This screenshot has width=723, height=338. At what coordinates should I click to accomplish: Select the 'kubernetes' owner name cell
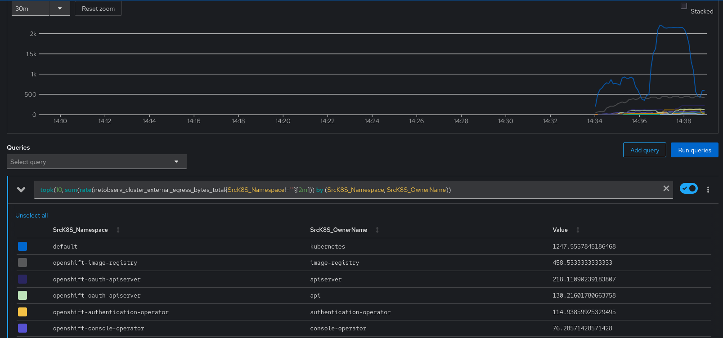coord(328,246)
